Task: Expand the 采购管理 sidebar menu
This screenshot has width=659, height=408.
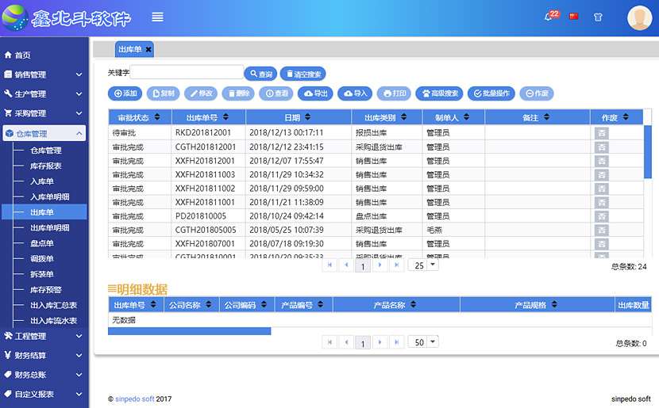Action: coord(44,113)
